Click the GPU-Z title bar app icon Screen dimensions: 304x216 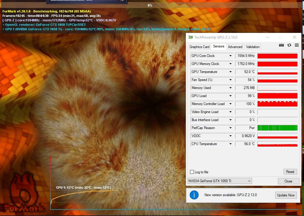[191, 37]
